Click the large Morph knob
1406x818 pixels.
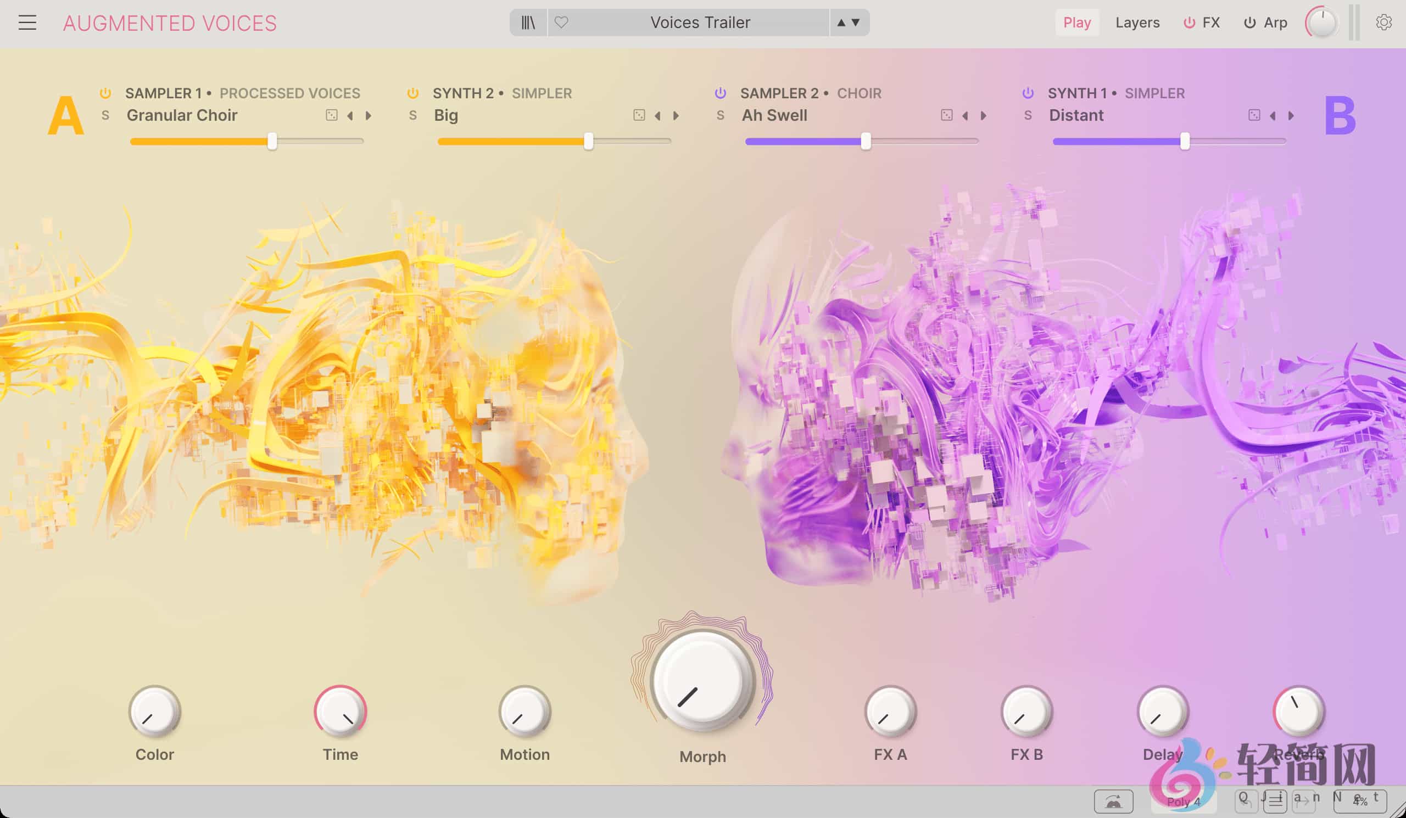coord(702,681)
